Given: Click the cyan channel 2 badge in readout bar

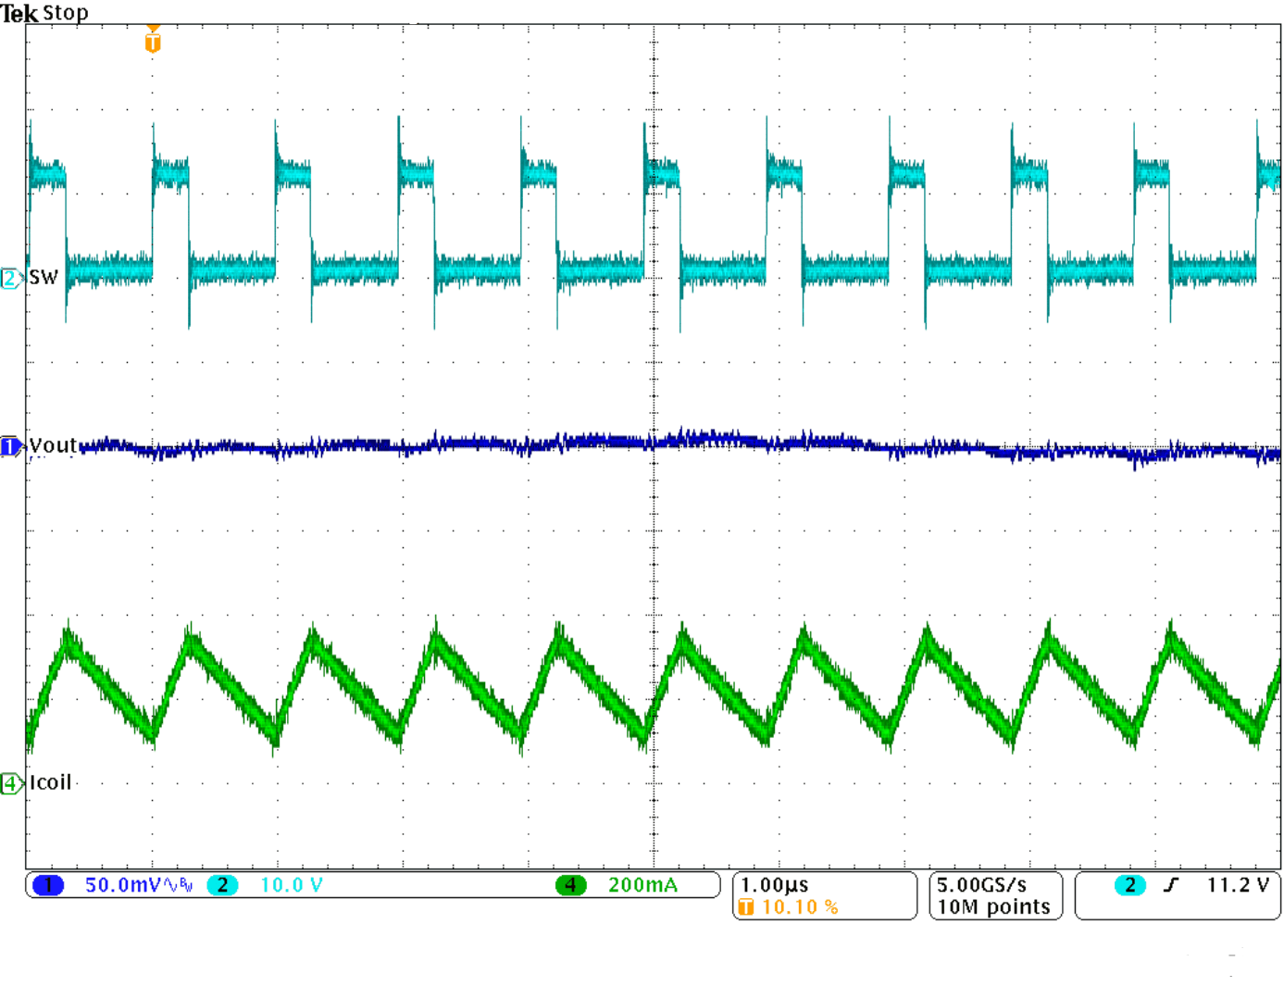Looking at the screenshot, I should coord(222,885).
